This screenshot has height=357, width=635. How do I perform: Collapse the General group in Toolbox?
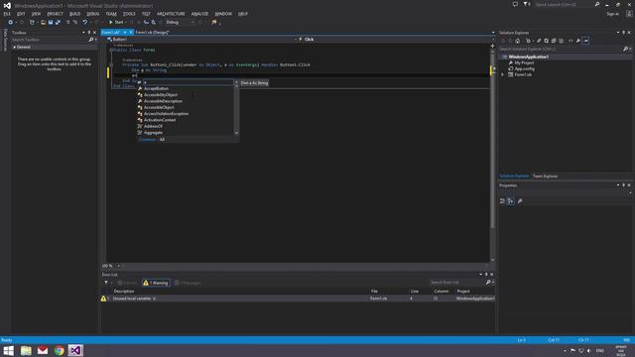coord(15,47)
